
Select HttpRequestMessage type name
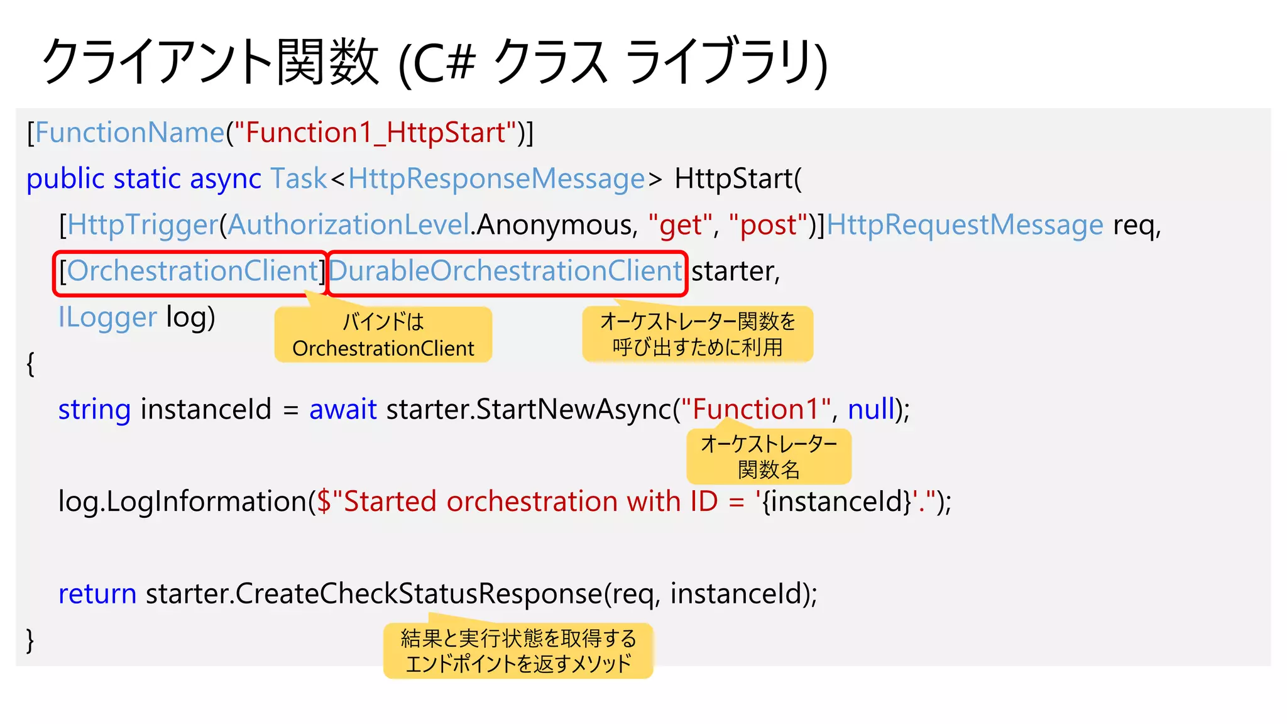[x=965, y=225]
